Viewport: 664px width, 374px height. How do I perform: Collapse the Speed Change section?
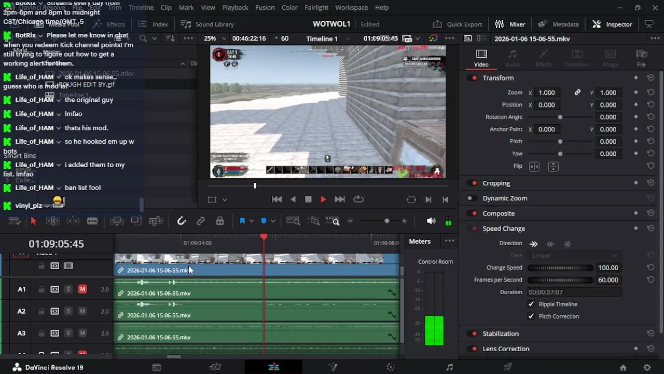(504, 229)
